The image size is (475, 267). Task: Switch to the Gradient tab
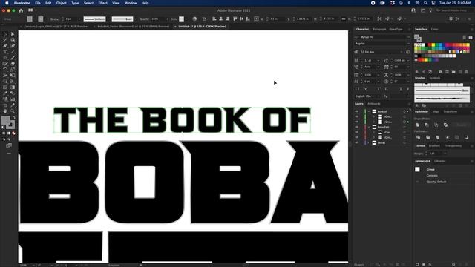(434, 146)
